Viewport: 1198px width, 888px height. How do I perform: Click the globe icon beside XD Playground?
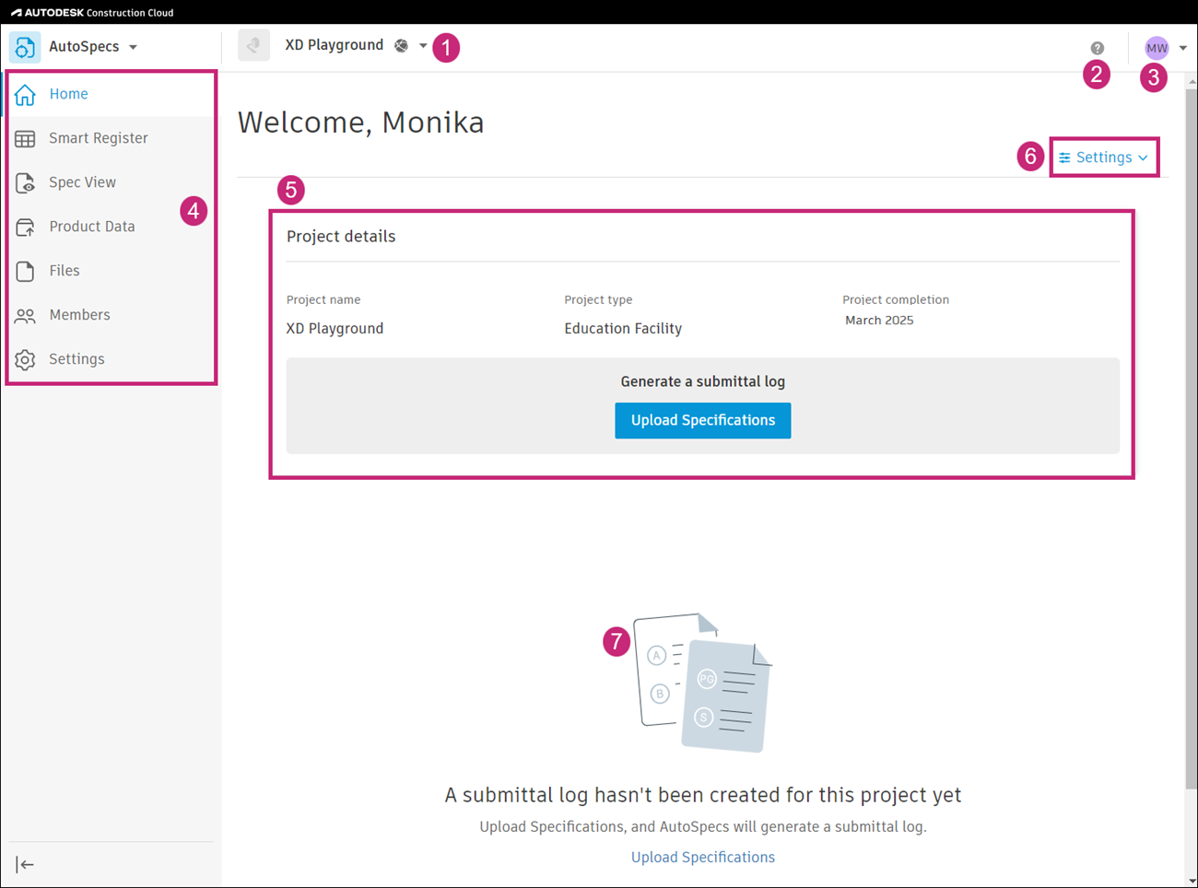[x=401, y=45]
